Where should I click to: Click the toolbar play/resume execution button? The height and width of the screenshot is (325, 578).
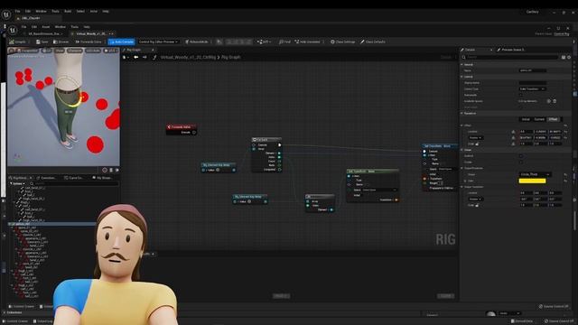pyautogui.click(x=219, y=42)
